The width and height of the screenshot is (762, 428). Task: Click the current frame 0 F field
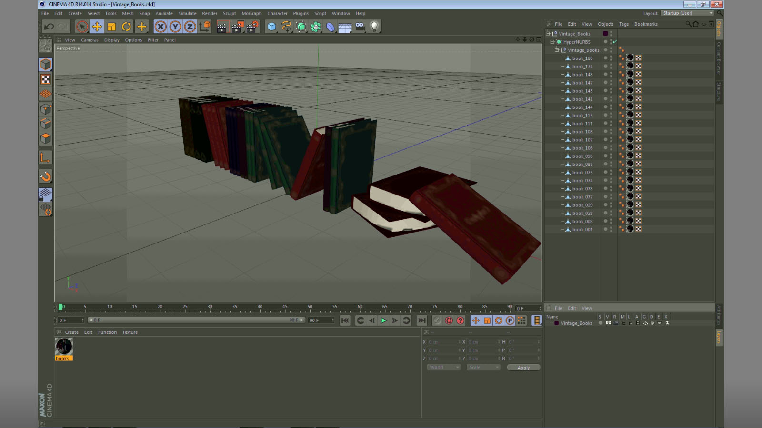pos(71,320)
